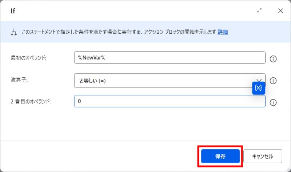Click the expand dialog icon in title bar
Screen dimensions: 291x172
[259, 11]
